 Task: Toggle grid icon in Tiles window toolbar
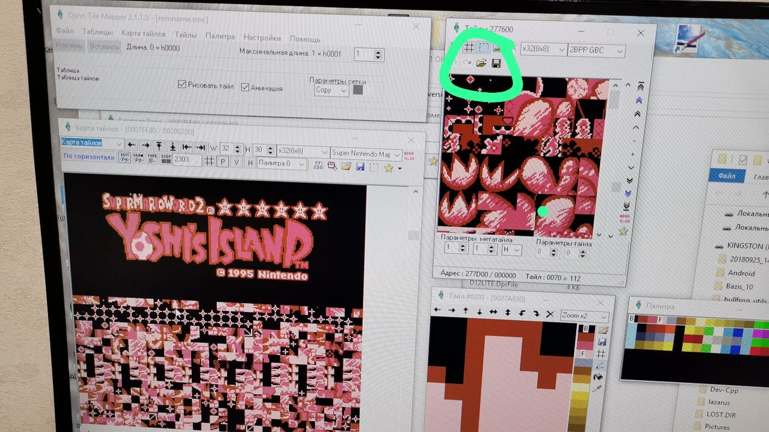point(470,47)
